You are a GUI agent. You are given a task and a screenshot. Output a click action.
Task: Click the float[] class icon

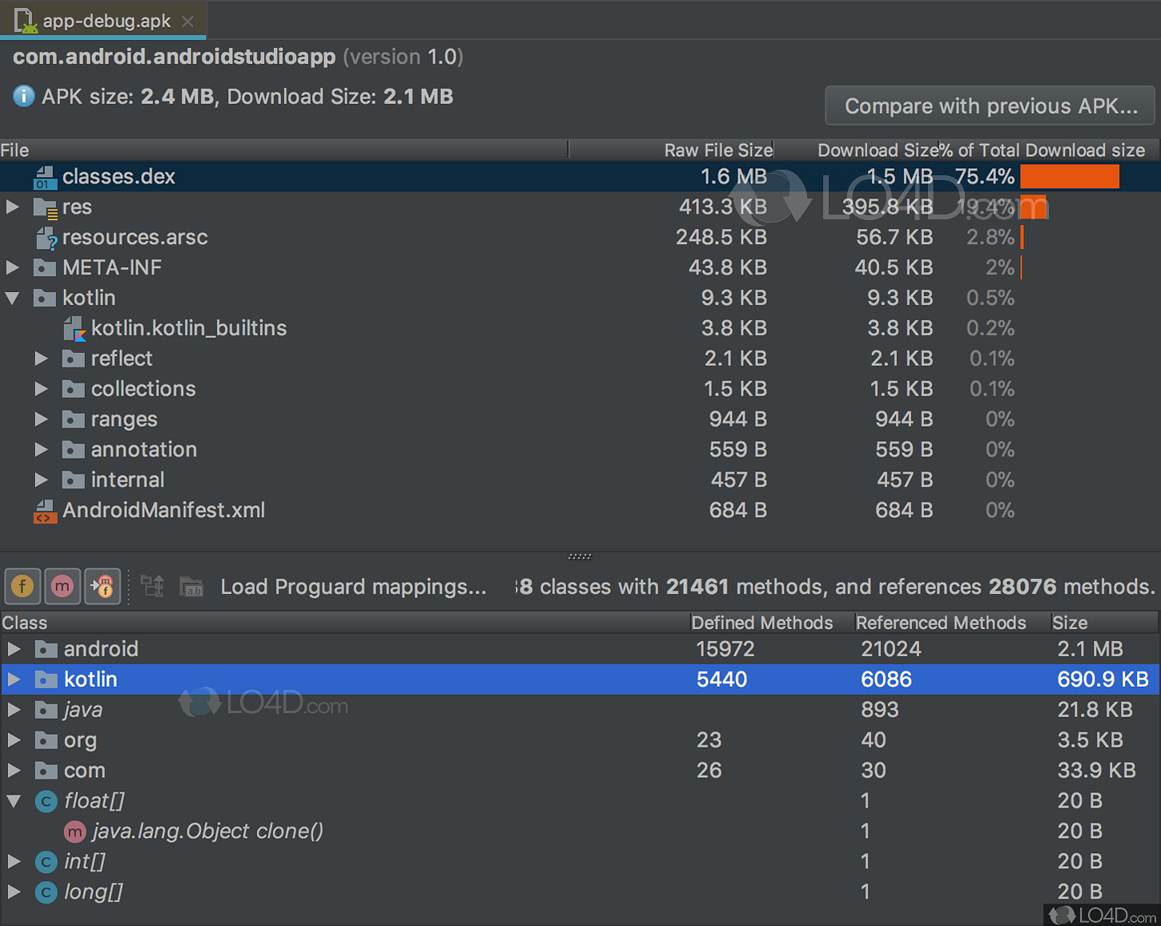46,801
